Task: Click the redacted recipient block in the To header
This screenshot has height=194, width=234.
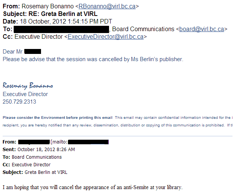Action: point(61,29)
